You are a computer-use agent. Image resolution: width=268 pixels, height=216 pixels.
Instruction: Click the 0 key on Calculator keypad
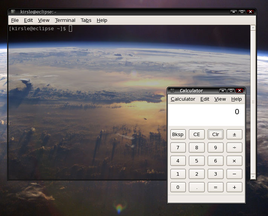(x=178, y=187)
